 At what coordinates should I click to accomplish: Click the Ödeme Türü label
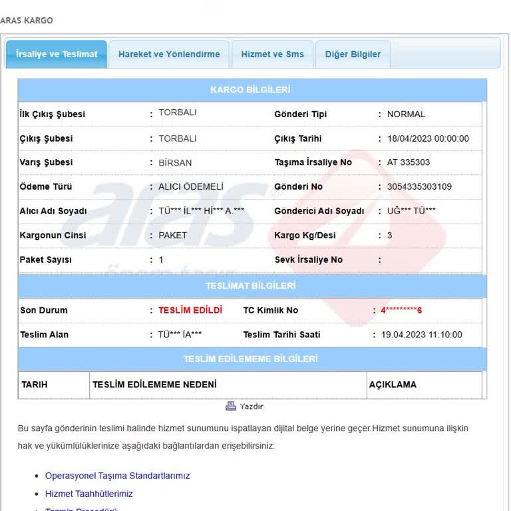coord(46,187)
